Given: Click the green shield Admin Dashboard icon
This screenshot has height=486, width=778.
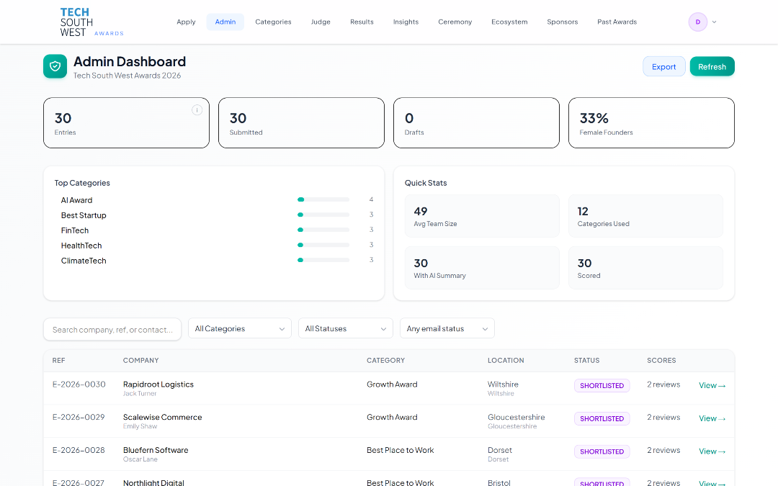Looking at the screenshot, I should point(55,66).
